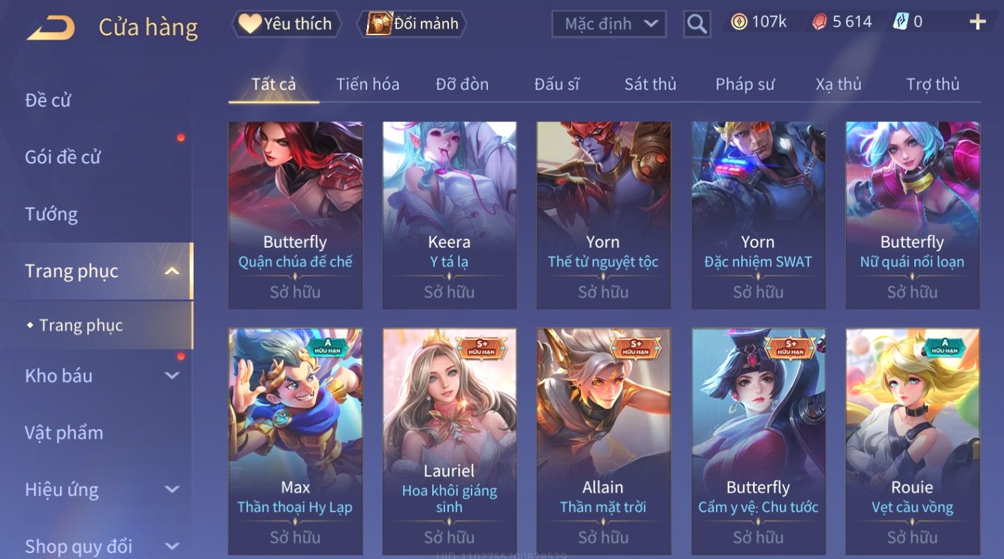Select the Pháp sư tab
The image size is (1004, 559).
[x=745, y=84]
